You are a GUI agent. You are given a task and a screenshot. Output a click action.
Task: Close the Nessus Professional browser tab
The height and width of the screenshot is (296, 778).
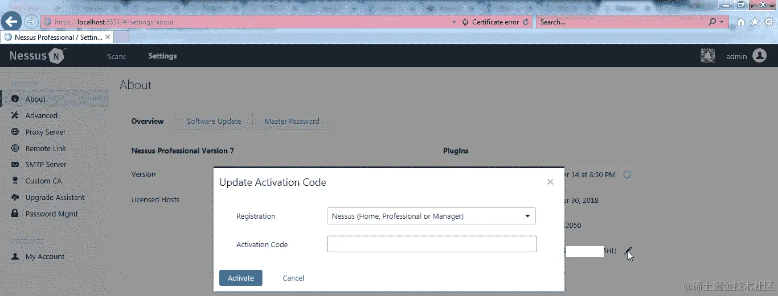tap(108, 37)
